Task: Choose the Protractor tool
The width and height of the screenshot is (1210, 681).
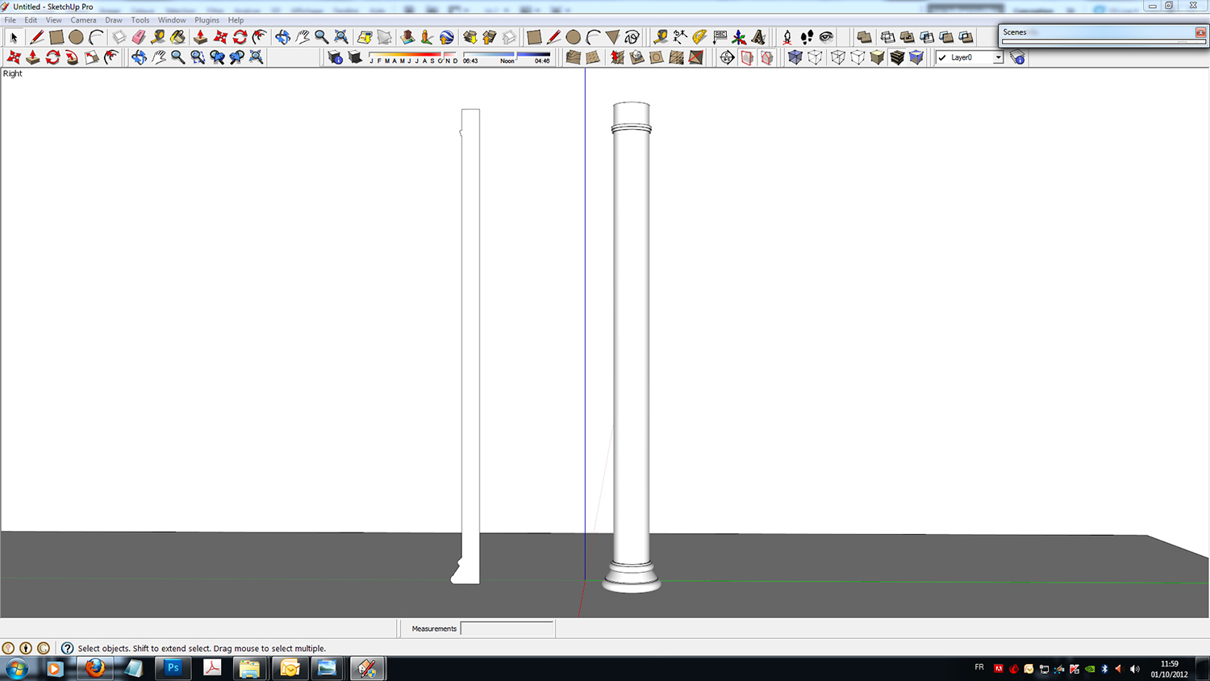Action: point(699,37)
